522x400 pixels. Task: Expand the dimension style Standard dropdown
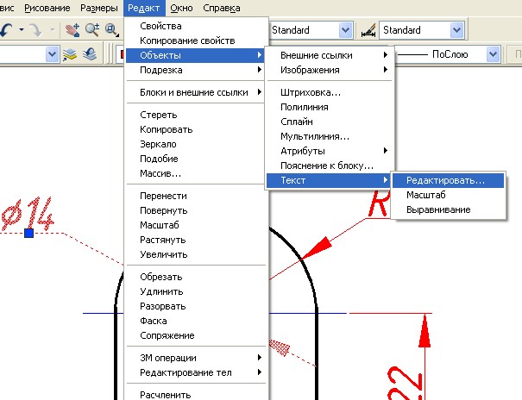[x=457, y=30]
